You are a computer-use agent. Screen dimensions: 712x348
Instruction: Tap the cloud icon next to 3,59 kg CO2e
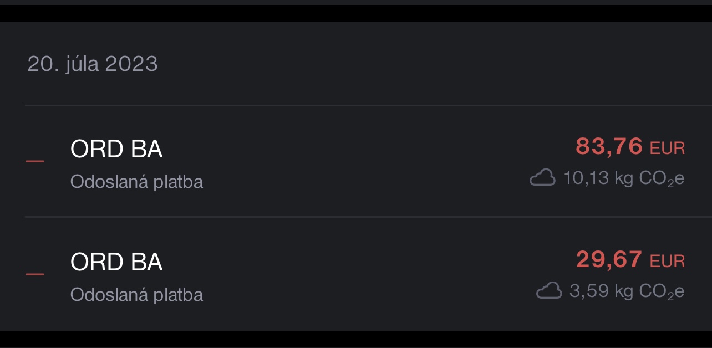549,290
